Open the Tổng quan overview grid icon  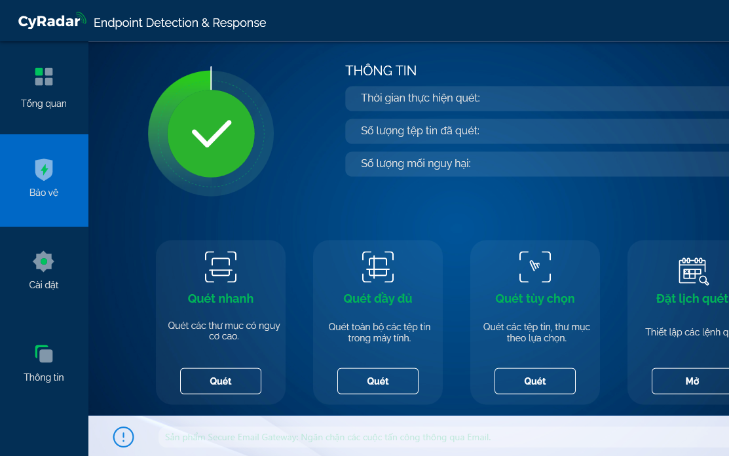[x=44, y=77]
